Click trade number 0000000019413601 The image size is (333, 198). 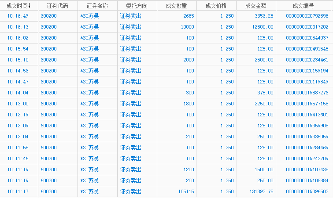(x=307, y=115)
